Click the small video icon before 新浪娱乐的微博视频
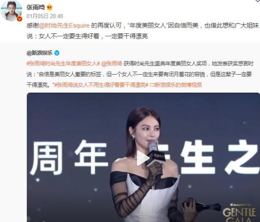The image size is (260, 222). point(152,85)
